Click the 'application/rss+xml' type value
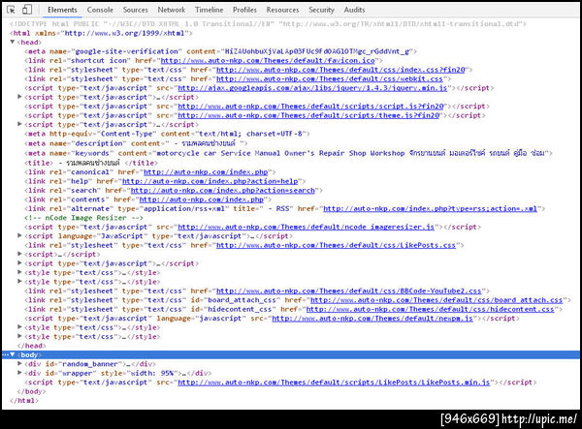Viewport: 582px width, 429px height. [184, 209]
